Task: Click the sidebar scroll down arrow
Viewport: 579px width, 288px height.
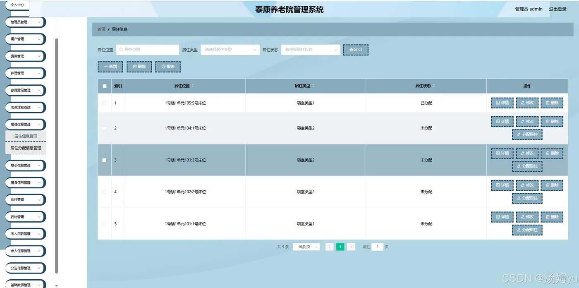Action: pyautogui.click(x=57, y=286)
